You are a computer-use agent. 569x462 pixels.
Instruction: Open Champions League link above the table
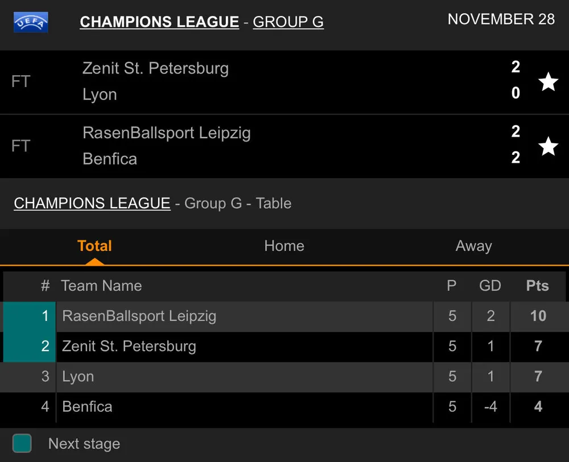pyautogui.click(x=92, y=203)
